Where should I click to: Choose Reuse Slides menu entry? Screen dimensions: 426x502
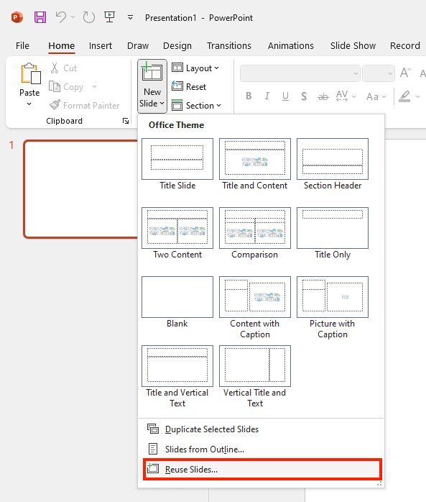pyautogui.click(x=262, y=469)
